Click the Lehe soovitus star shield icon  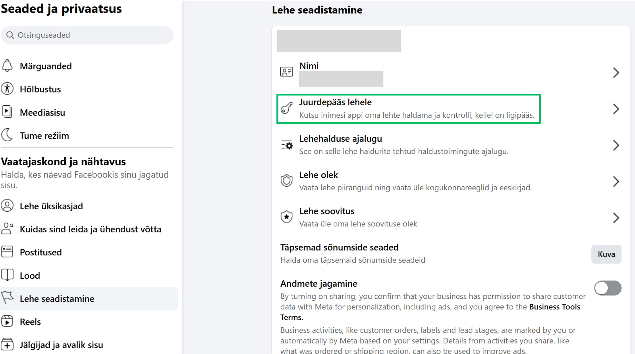(286, 217)
